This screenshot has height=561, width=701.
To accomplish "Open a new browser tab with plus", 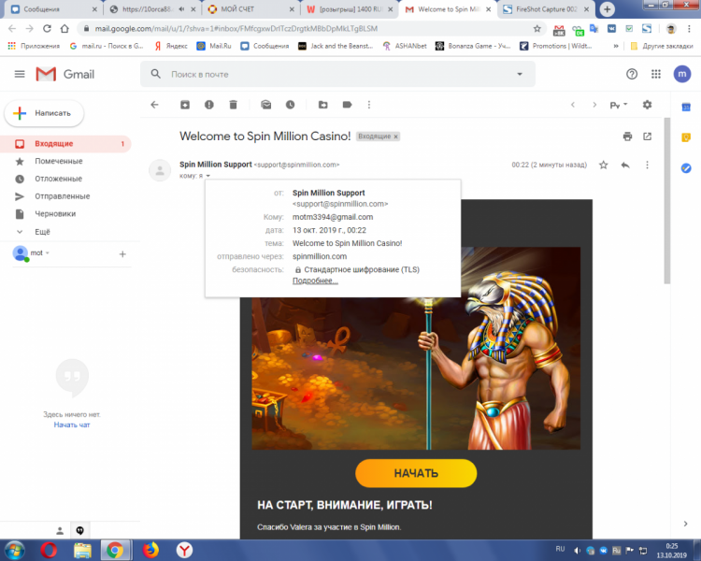I will coord(608,9).
